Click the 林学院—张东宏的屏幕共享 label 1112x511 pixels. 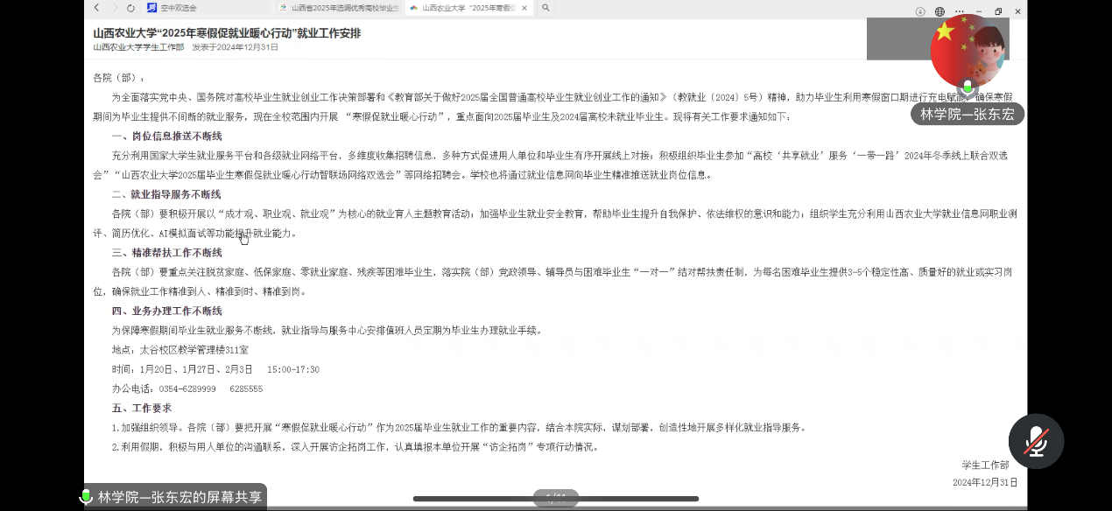click(x=179, y=497)
